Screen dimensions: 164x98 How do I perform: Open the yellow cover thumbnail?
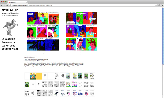(39, 76)
